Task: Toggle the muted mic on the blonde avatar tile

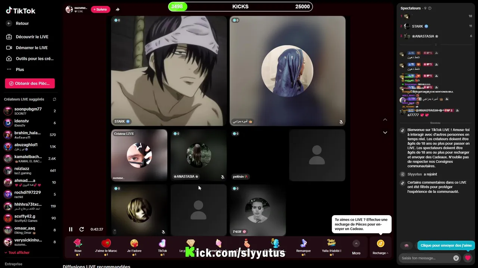Action: [x=163, y=232]
